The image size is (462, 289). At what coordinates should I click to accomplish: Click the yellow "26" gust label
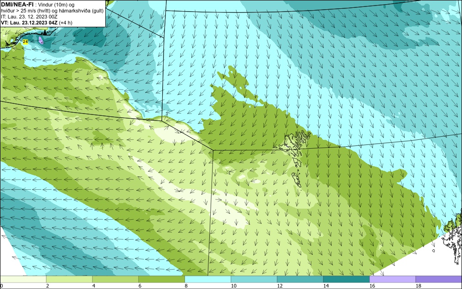[25, 42]
